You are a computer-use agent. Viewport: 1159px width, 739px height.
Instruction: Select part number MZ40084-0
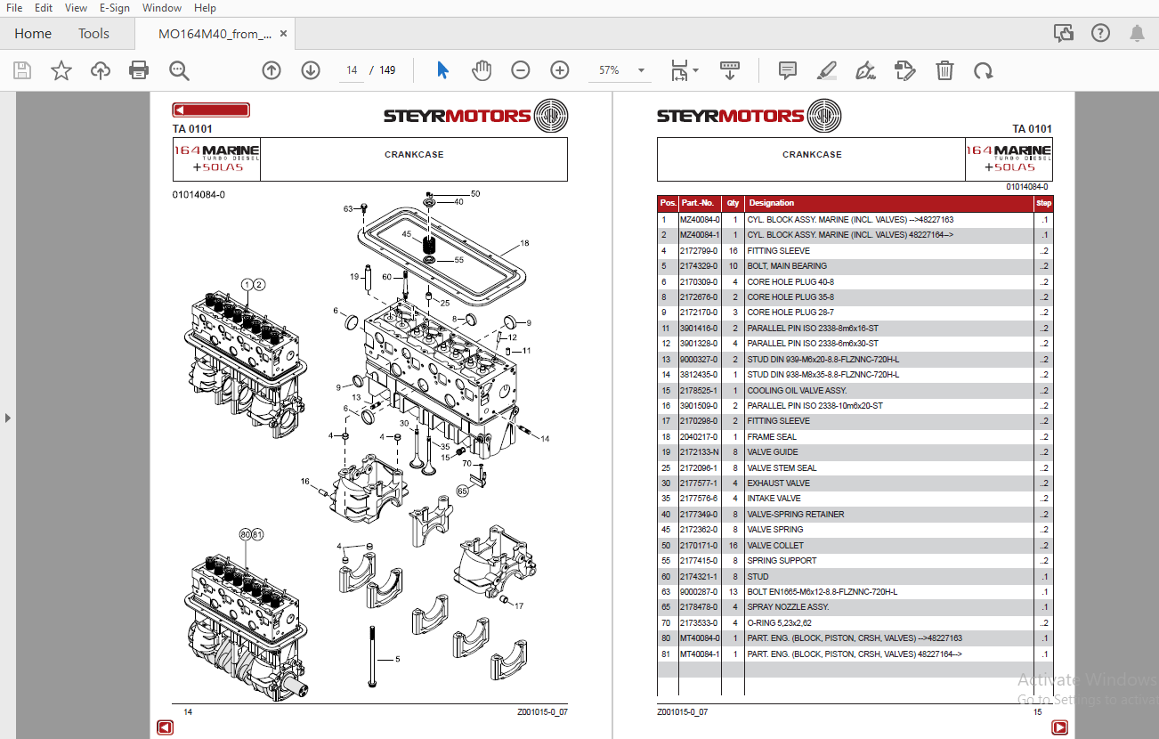700,220
